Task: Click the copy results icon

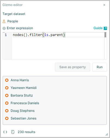Action: 13,132
